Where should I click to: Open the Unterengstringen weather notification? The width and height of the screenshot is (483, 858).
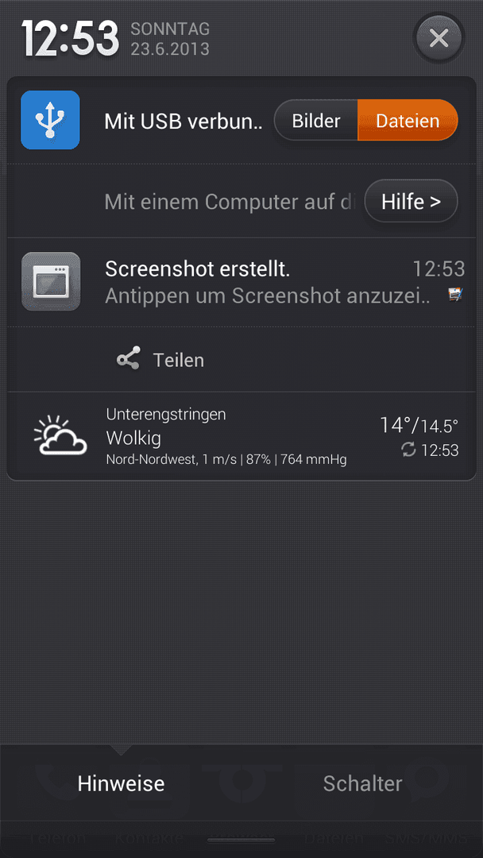point(241,436)
